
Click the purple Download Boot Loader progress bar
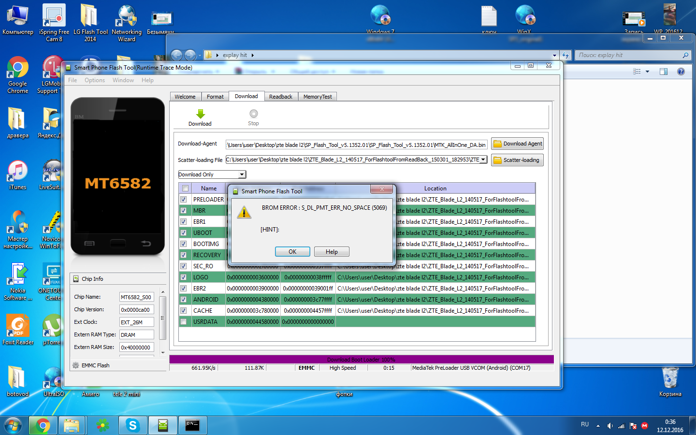(x=361, y=359)
